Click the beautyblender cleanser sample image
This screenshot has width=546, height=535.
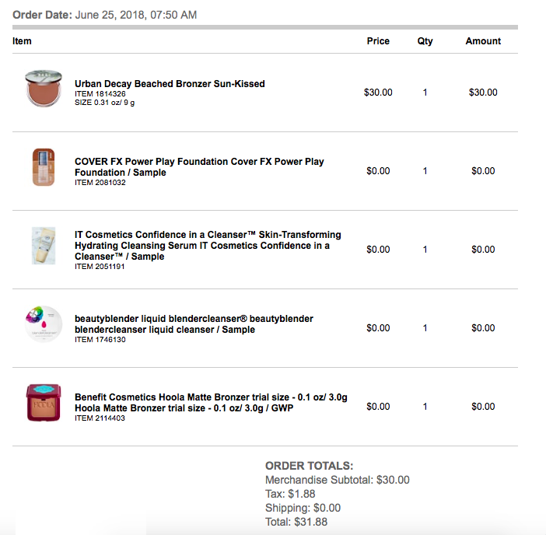[44, 323]
